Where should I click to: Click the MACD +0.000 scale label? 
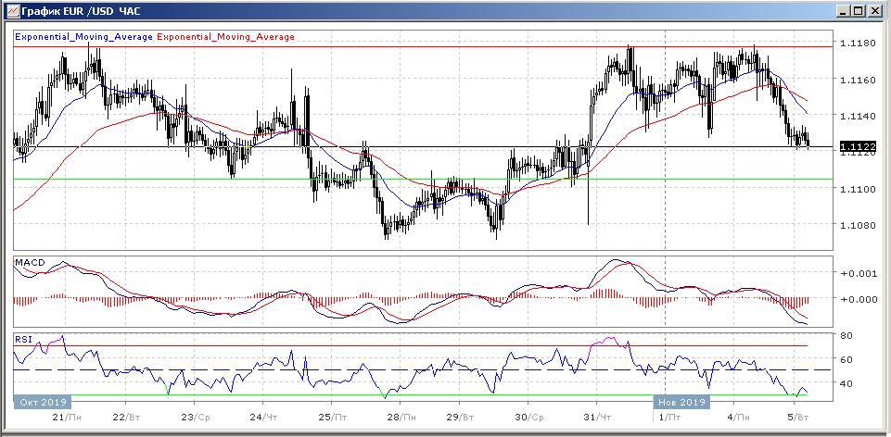click(x=858, y=298)
